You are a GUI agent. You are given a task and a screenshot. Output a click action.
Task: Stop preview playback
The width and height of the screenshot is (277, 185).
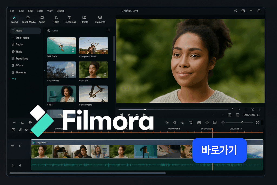[x=144, y=115]
